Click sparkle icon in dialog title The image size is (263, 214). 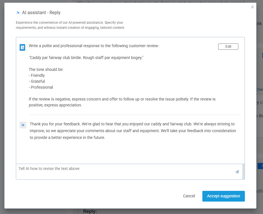tap(18, 13)
